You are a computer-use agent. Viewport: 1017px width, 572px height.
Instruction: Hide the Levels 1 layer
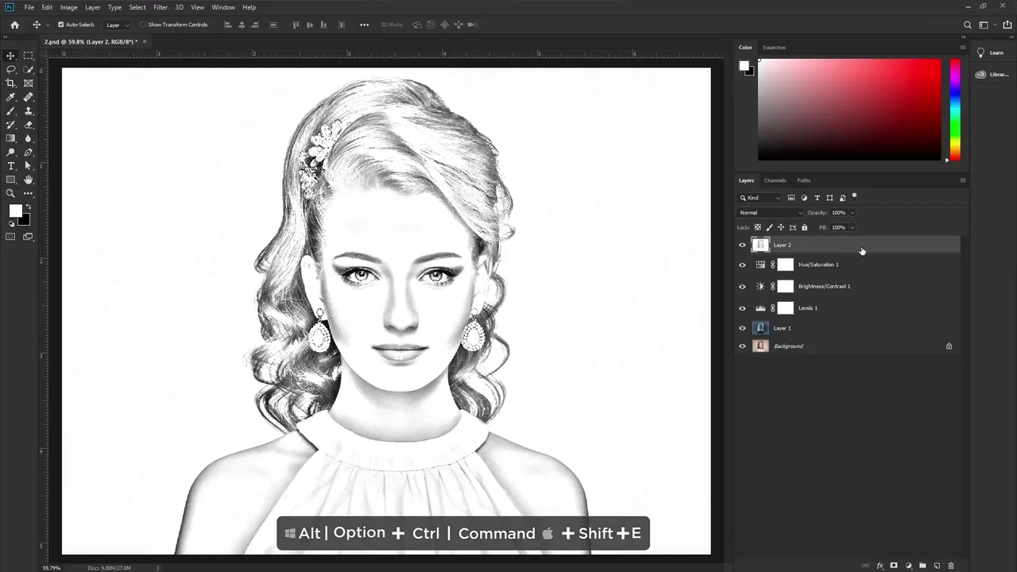(743, 308)
